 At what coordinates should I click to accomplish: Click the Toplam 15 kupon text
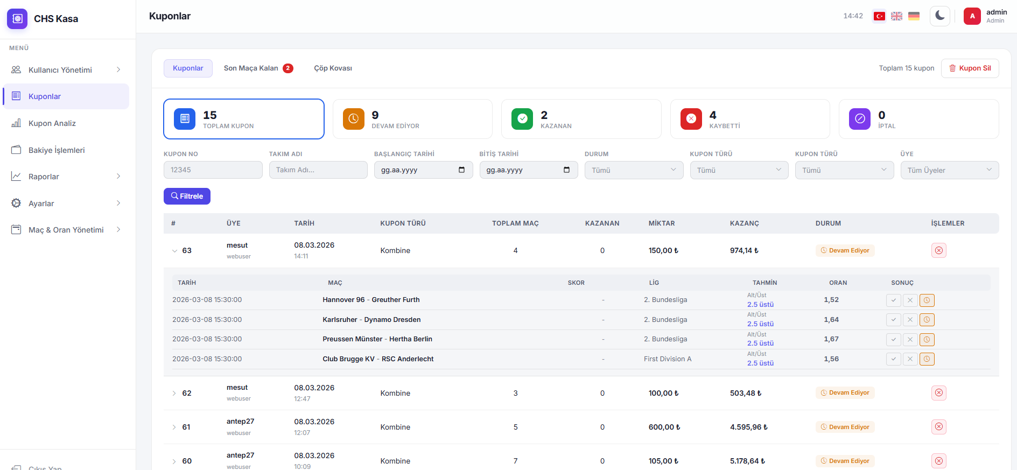(907, 68)
